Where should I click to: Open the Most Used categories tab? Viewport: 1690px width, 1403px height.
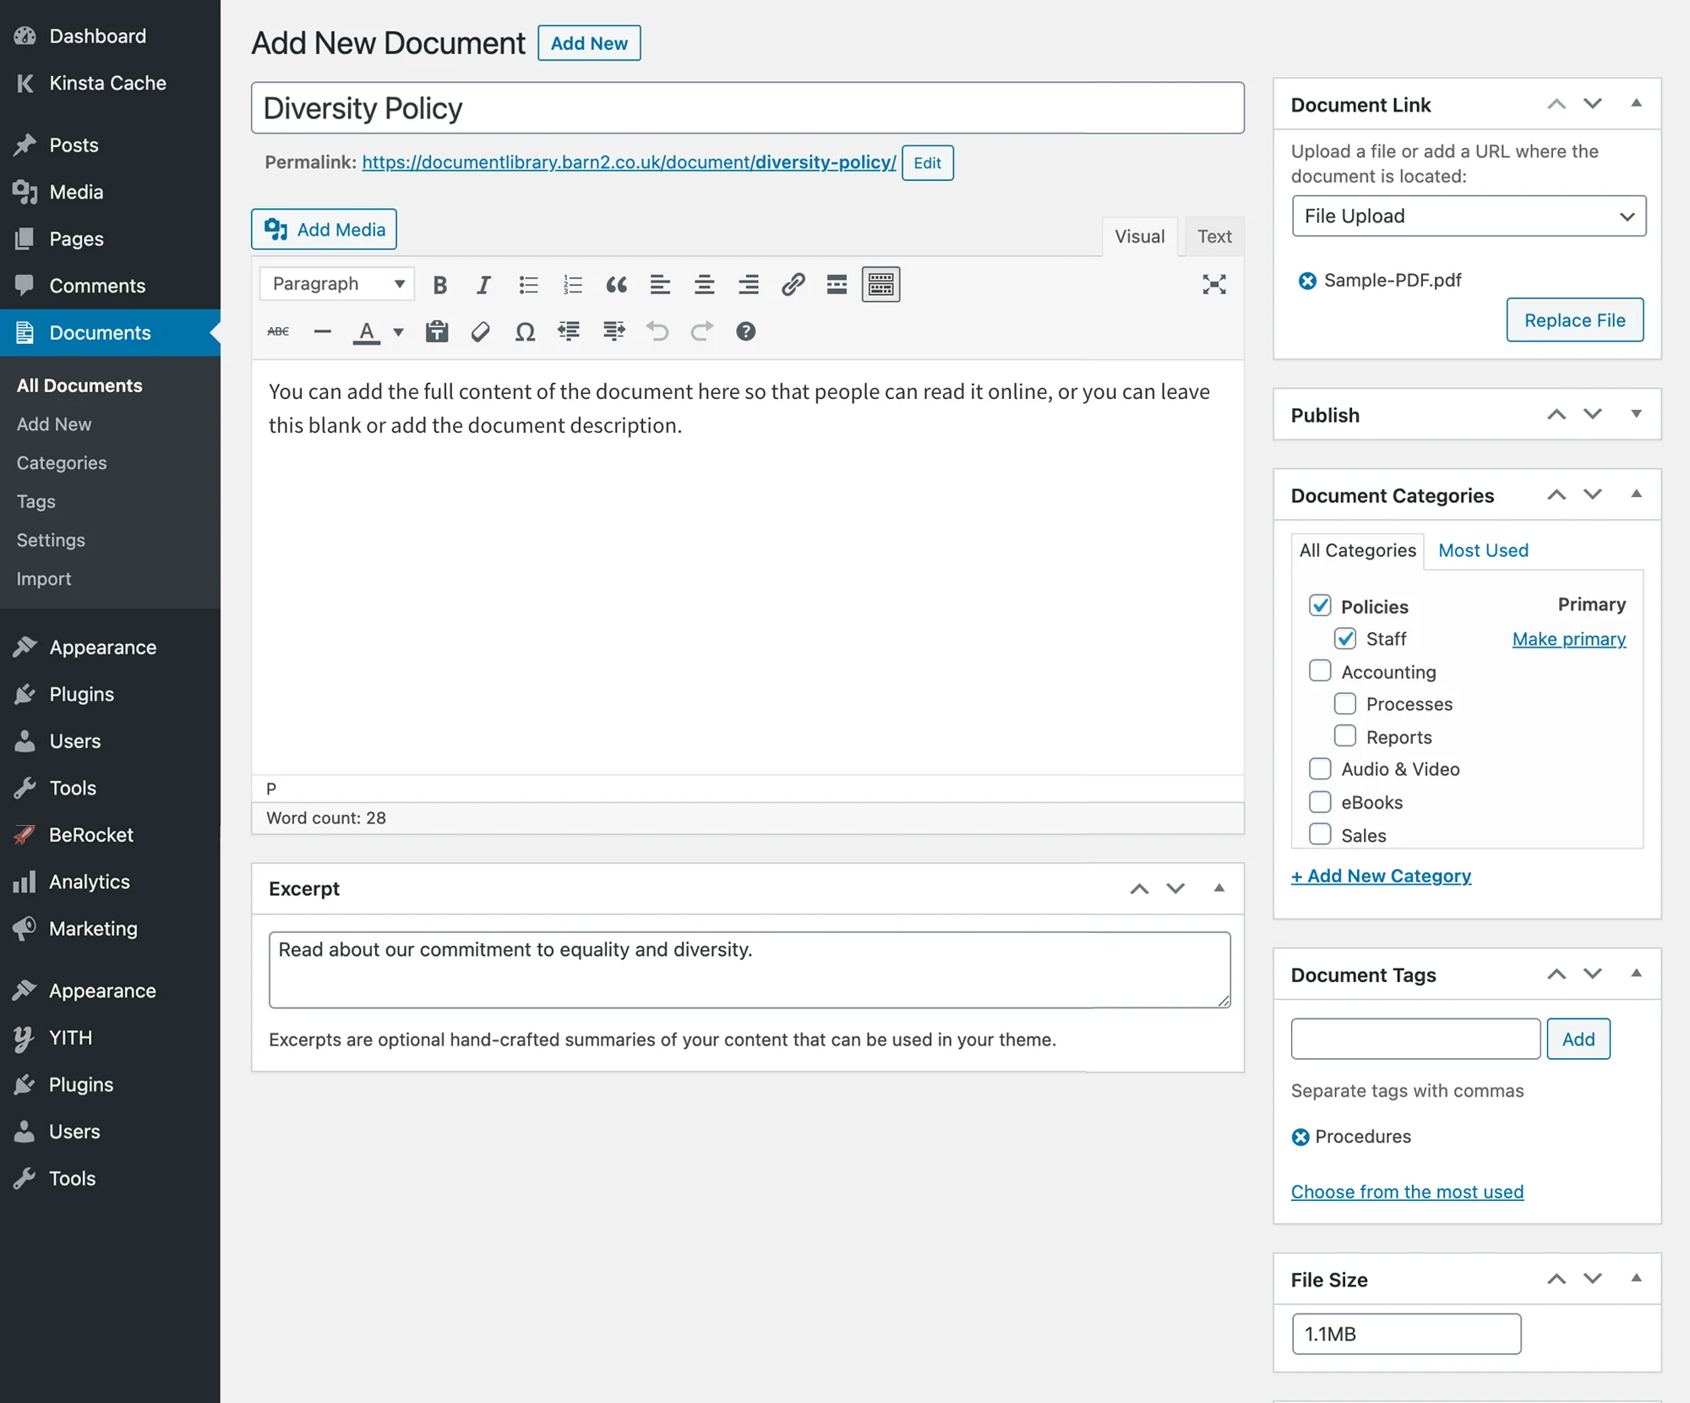(x=1483, y=550)
